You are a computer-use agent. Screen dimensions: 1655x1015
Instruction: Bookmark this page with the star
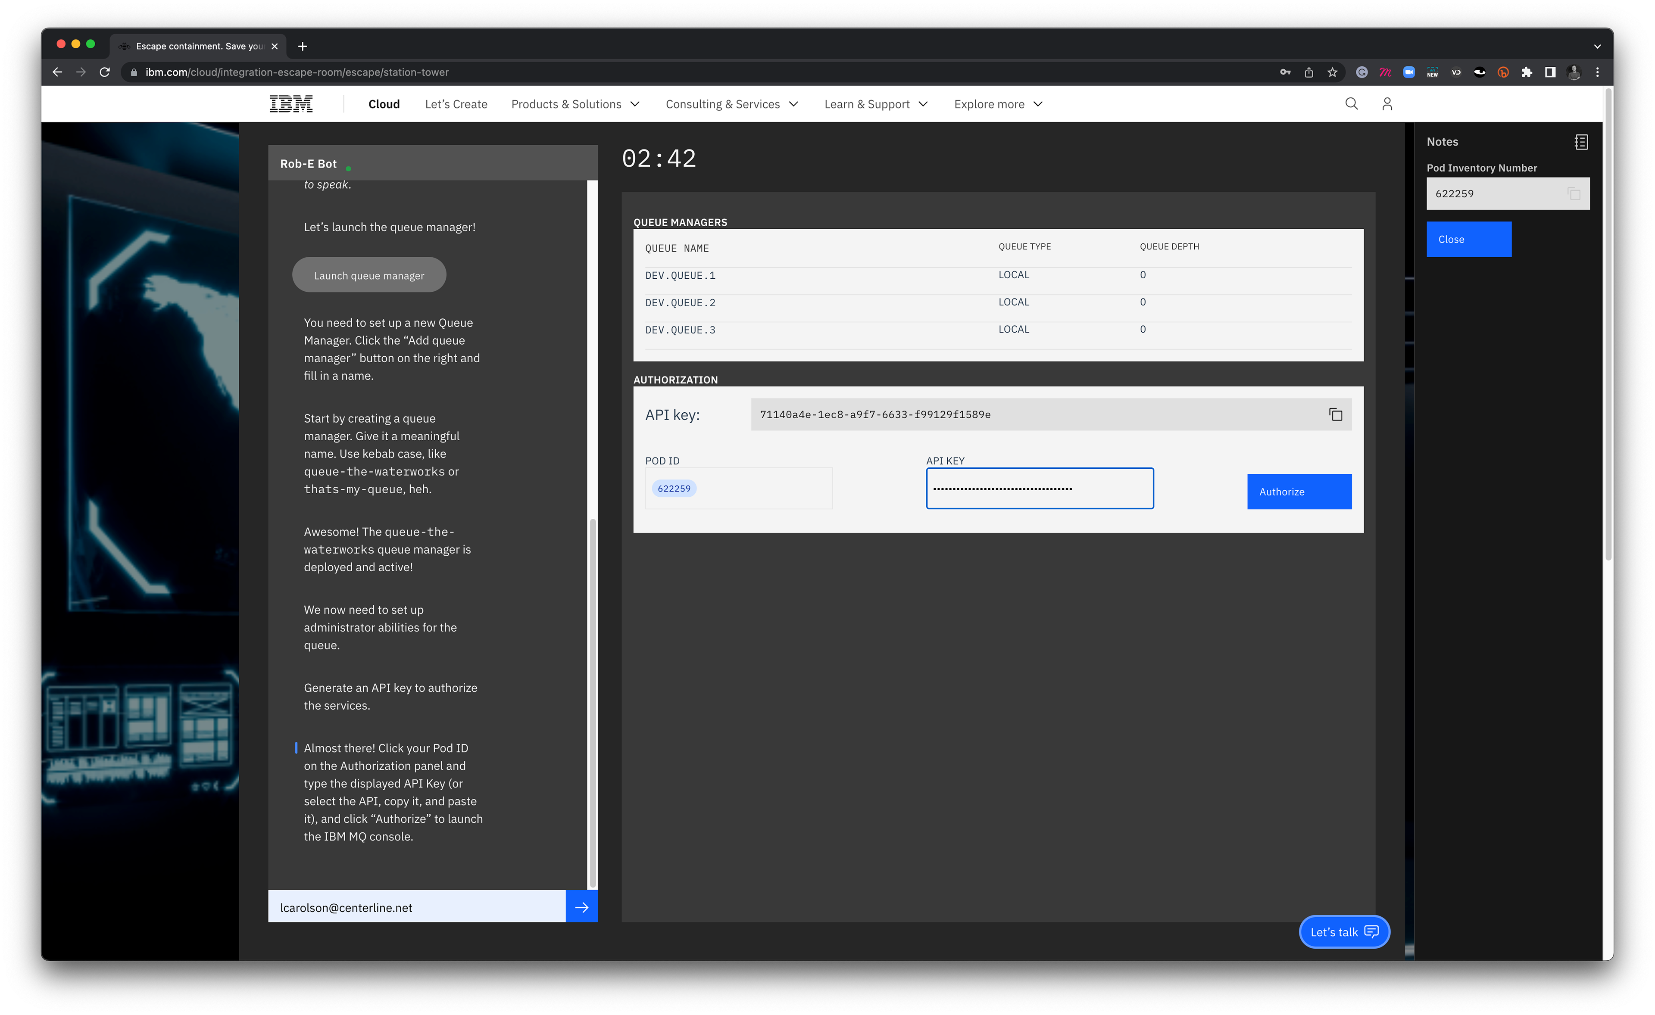tap(1332, 72)
